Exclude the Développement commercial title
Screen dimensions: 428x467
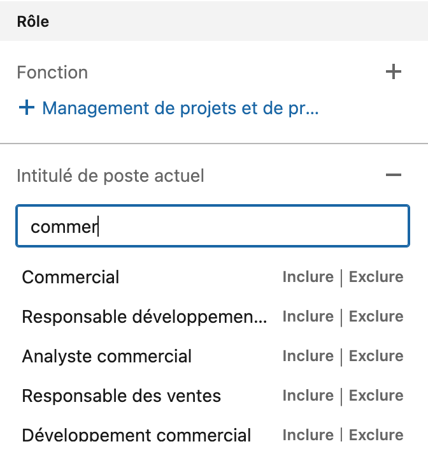376,435
